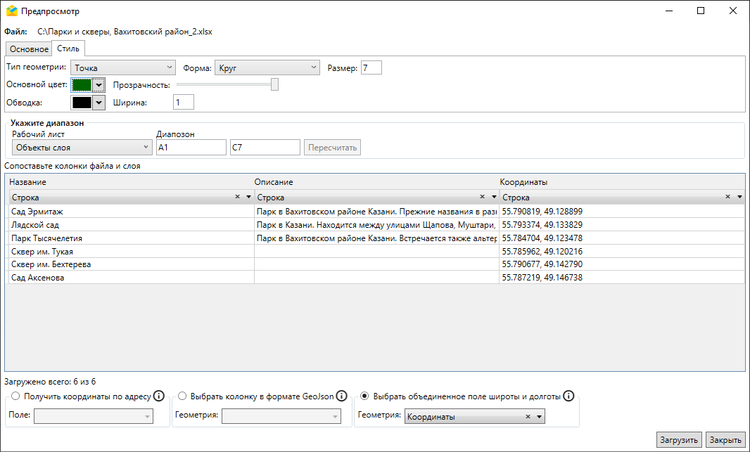
Task: Select 'Выбрать колонку в формате GeoJson' option
Action: tap(182, 396)
